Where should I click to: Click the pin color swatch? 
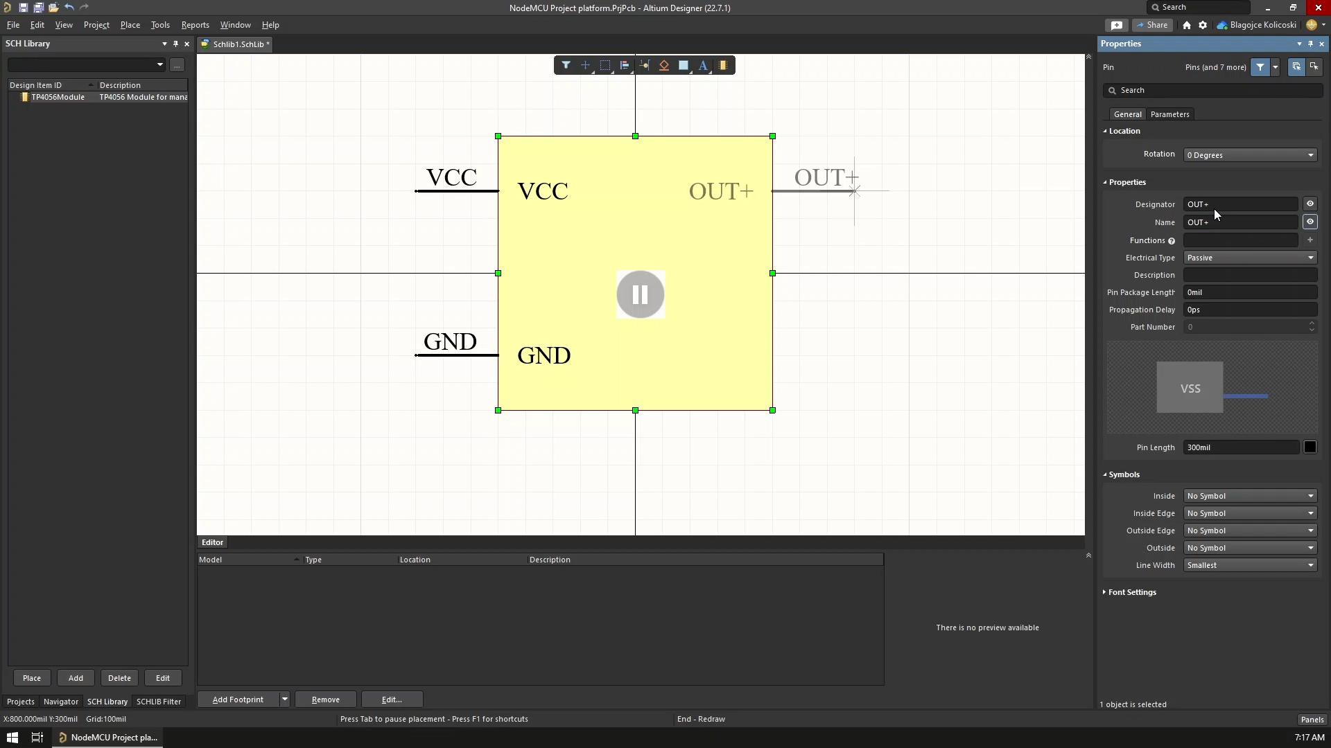pos(1310,447)
